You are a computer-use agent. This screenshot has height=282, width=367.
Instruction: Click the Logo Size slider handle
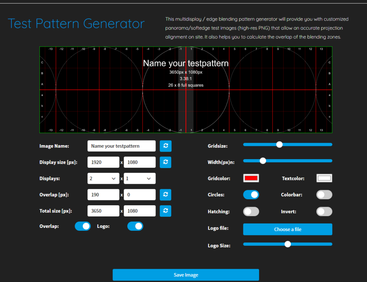(288, 244)
